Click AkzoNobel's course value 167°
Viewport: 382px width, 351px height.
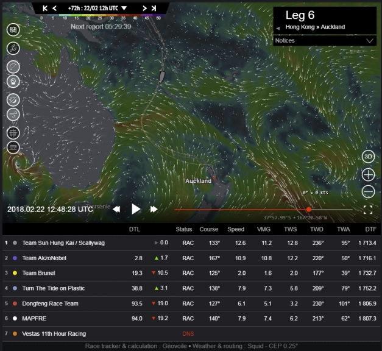[x=214, y=258]
